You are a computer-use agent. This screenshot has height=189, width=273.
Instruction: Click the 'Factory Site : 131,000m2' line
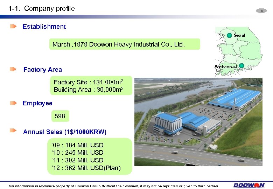coord(89,82)
